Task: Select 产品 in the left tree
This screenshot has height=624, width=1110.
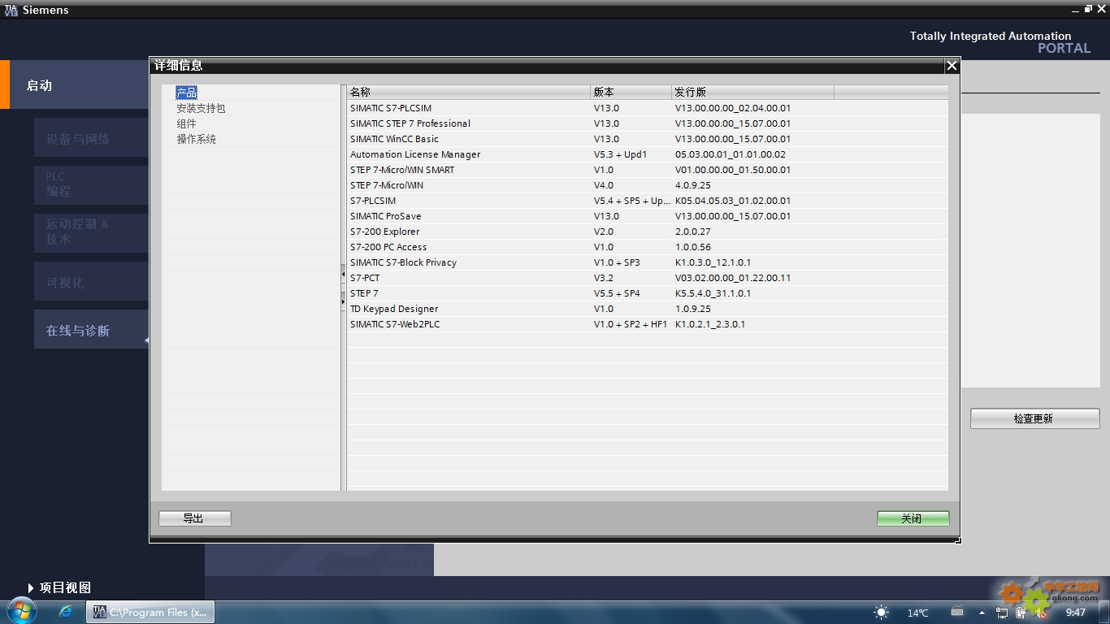Action: pos(187,93)
